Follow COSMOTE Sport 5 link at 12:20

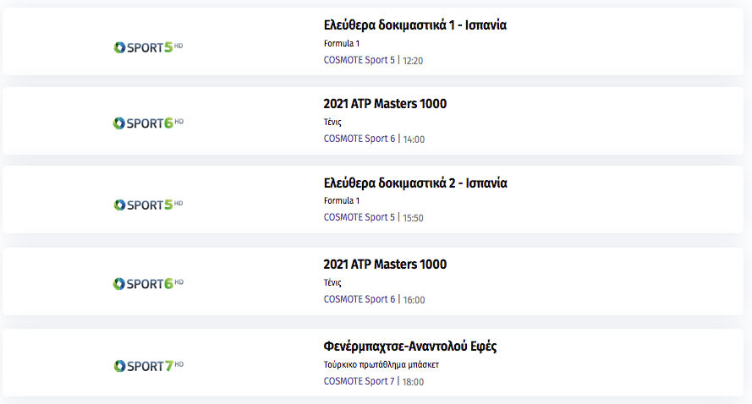pyautogui.click(x=360, y=60)
